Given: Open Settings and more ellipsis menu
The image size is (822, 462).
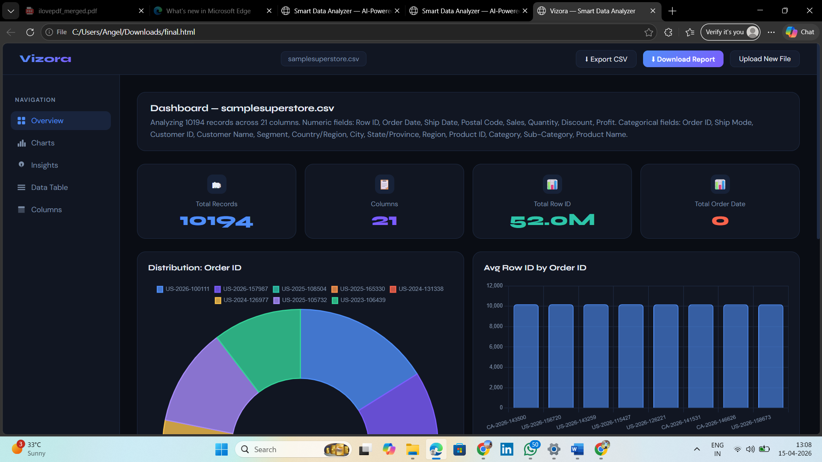Looking at the screenshot, I should point(771,32).
